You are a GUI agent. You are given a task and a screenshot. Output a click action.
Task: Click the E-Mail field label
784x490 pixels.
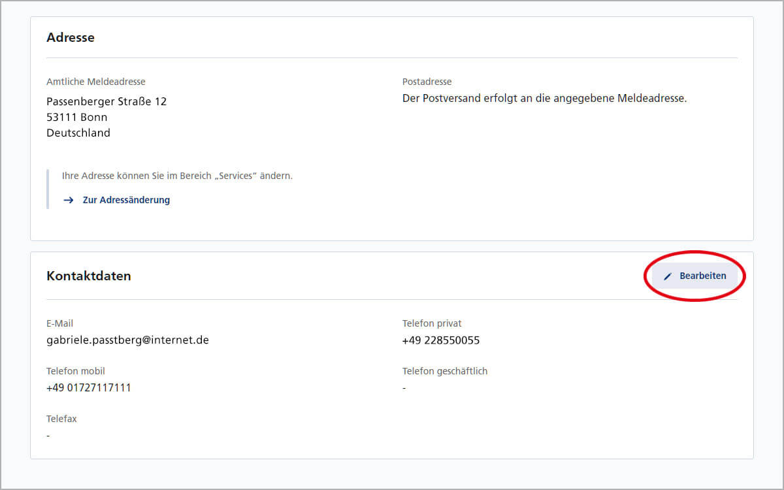click(x=59, y=323)
